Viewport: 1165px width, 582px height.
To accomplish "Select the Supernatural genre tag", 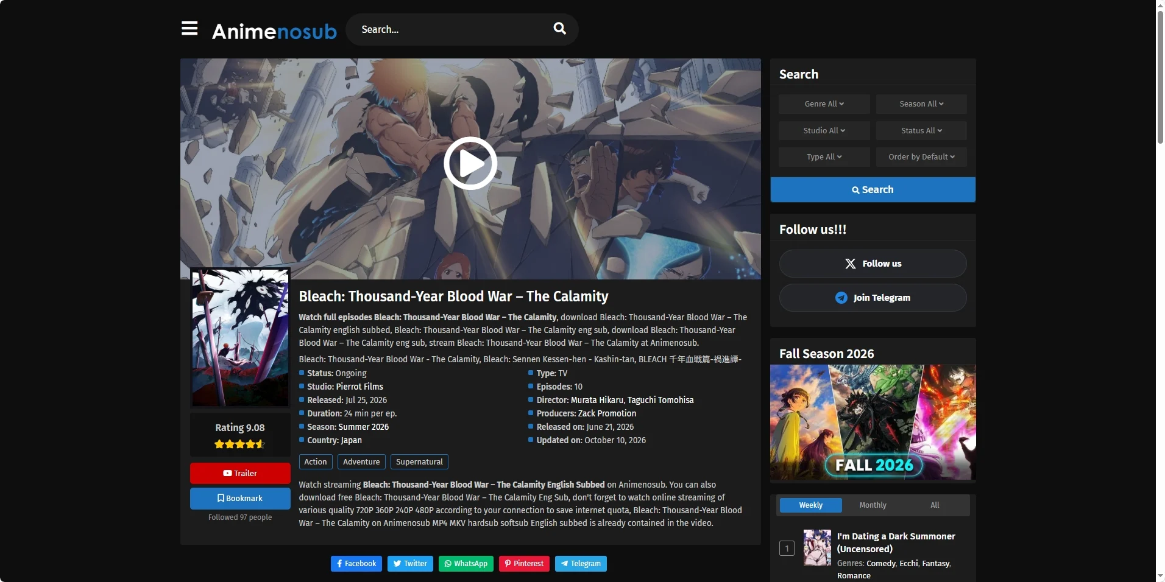I will (419, 462).
